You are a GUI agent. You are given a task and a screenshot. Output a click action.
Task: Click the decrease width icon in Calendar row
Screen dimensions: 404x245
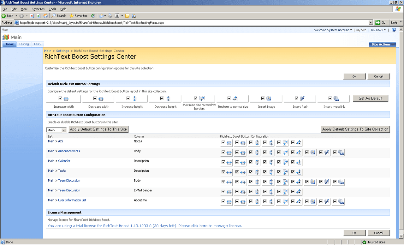click(243, 163)
